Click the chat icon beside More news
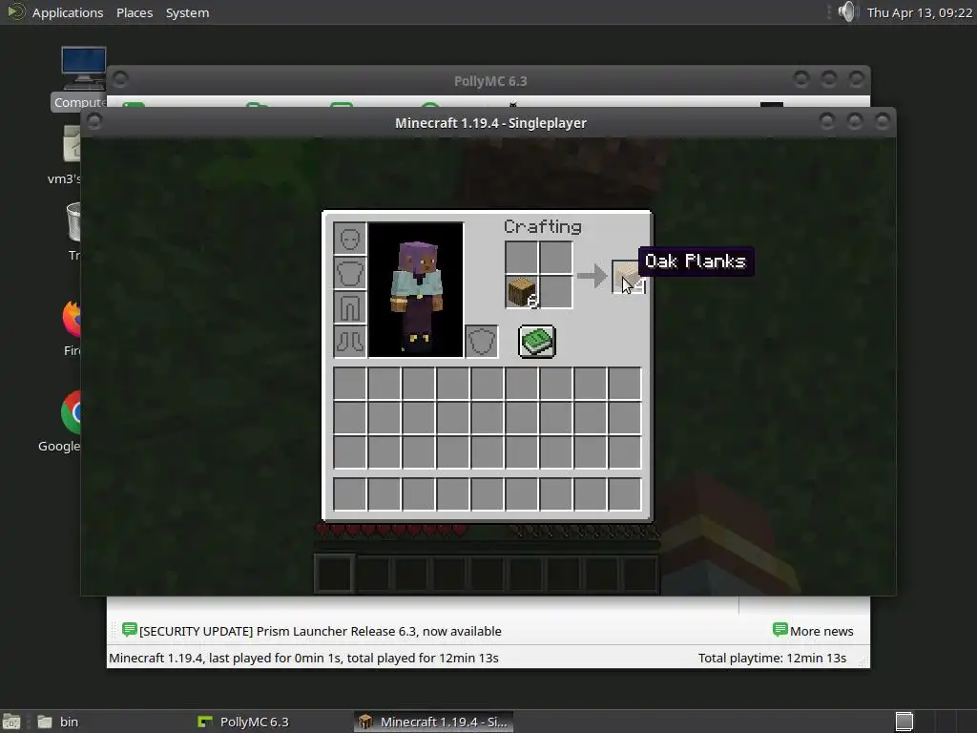This screenshot has height=733, width=977. pos(780,630)
